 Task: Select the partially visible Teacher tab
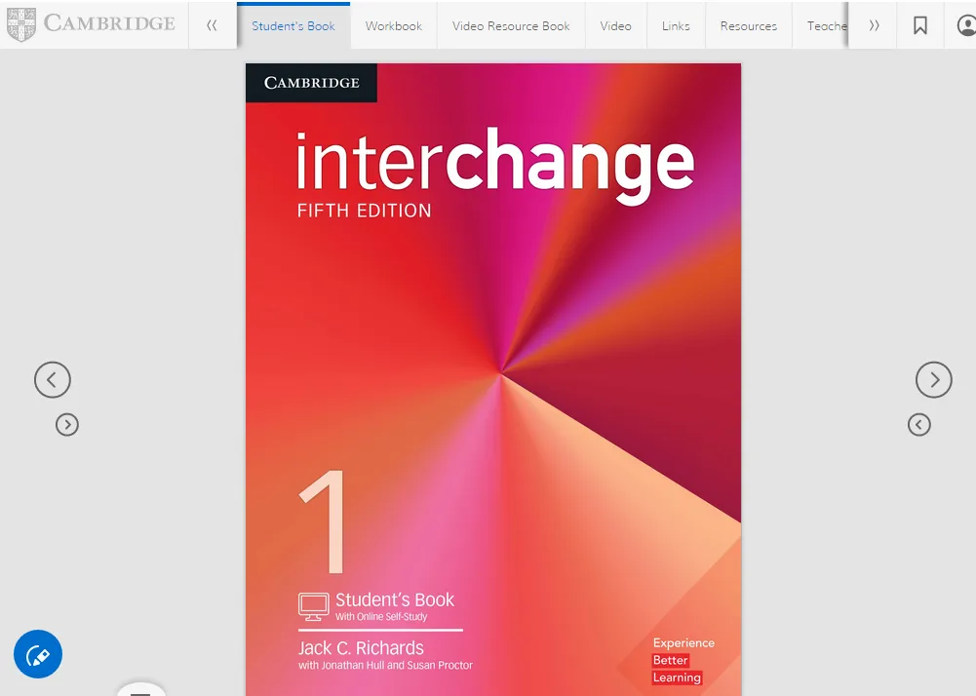point(822,25)
